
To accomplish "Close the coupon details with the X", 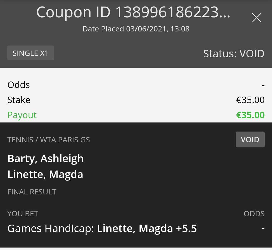I will [x=256, y=18].
